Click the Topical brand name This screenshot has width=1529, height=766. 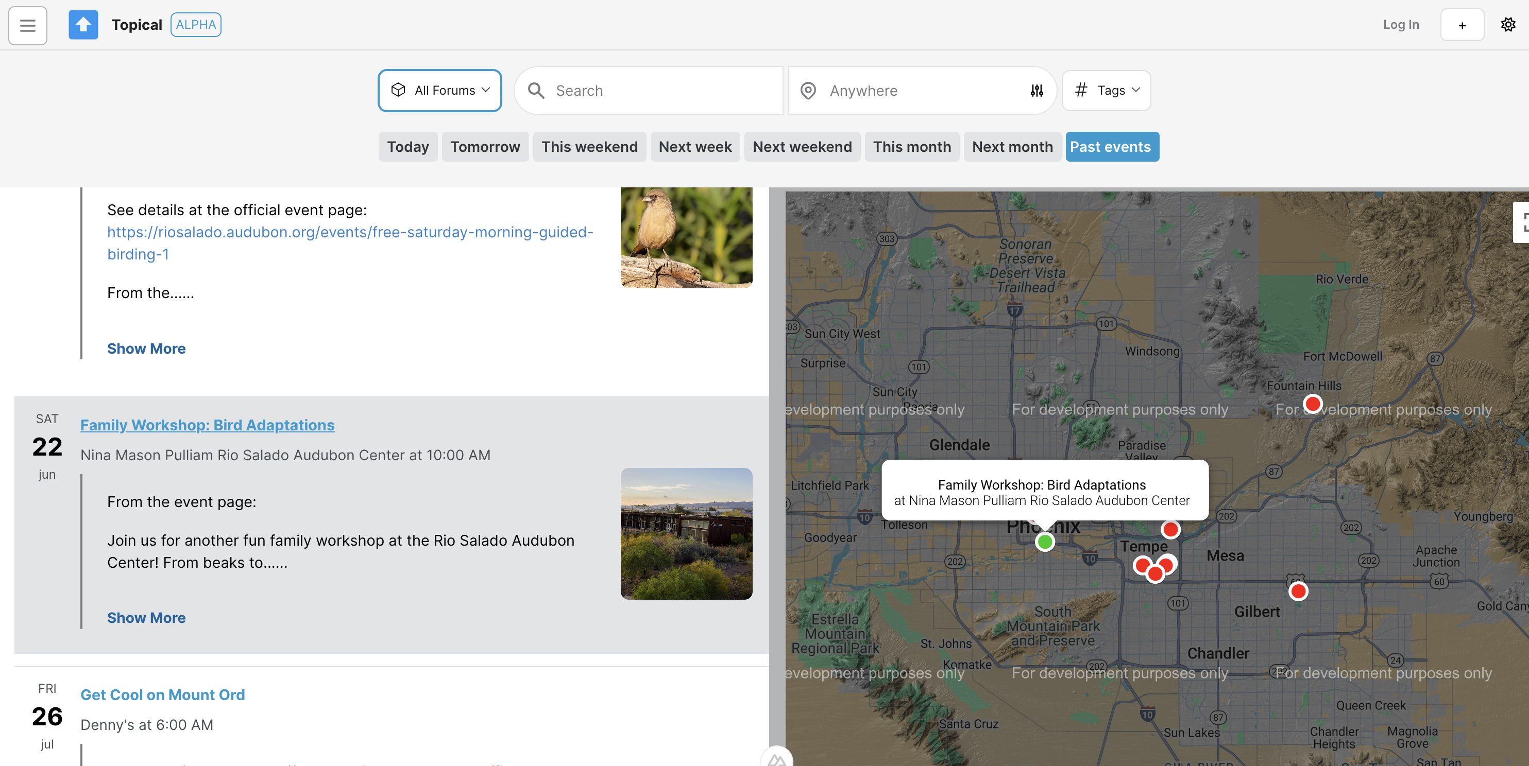click(137, 25)
